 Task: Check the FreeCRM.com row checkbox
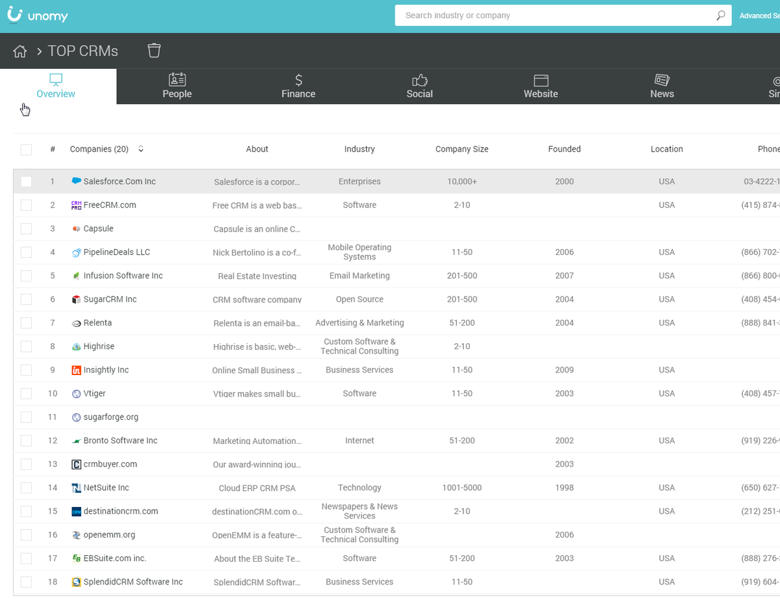coord(26,205)
